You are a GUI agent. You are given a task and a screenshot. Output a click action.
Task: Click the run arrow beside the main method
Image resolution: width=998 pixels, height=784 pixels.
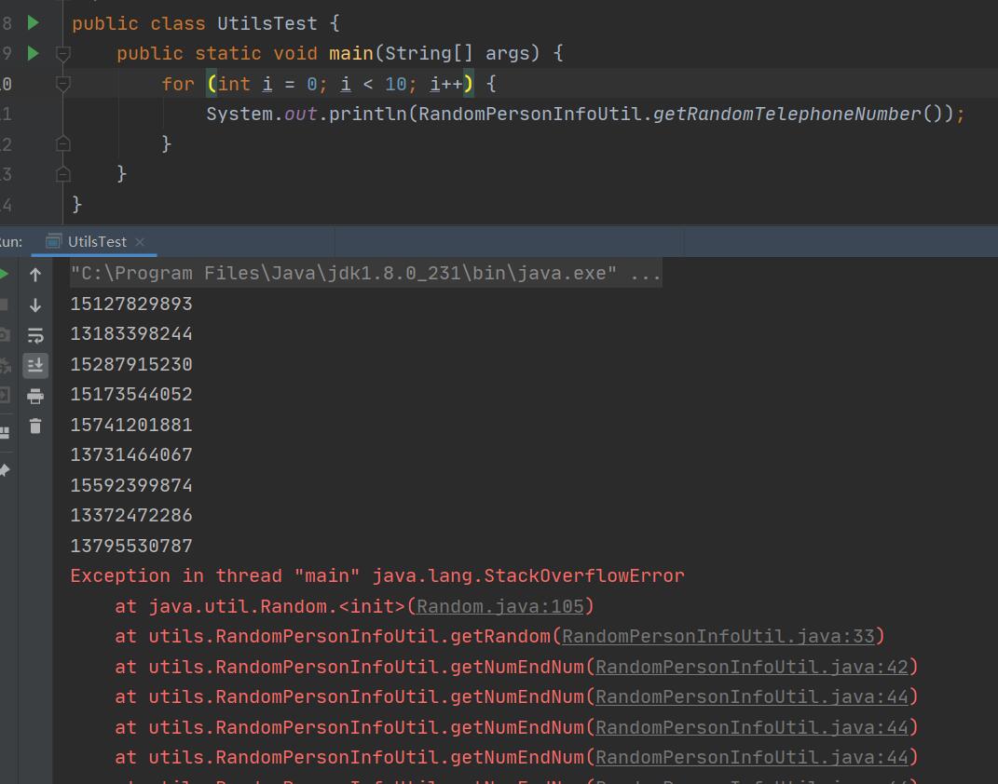(x=34, y=53)
